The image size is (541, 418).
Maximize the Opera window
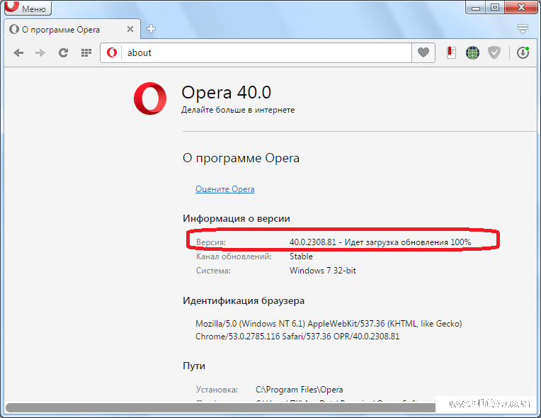[x=495, y=7]
